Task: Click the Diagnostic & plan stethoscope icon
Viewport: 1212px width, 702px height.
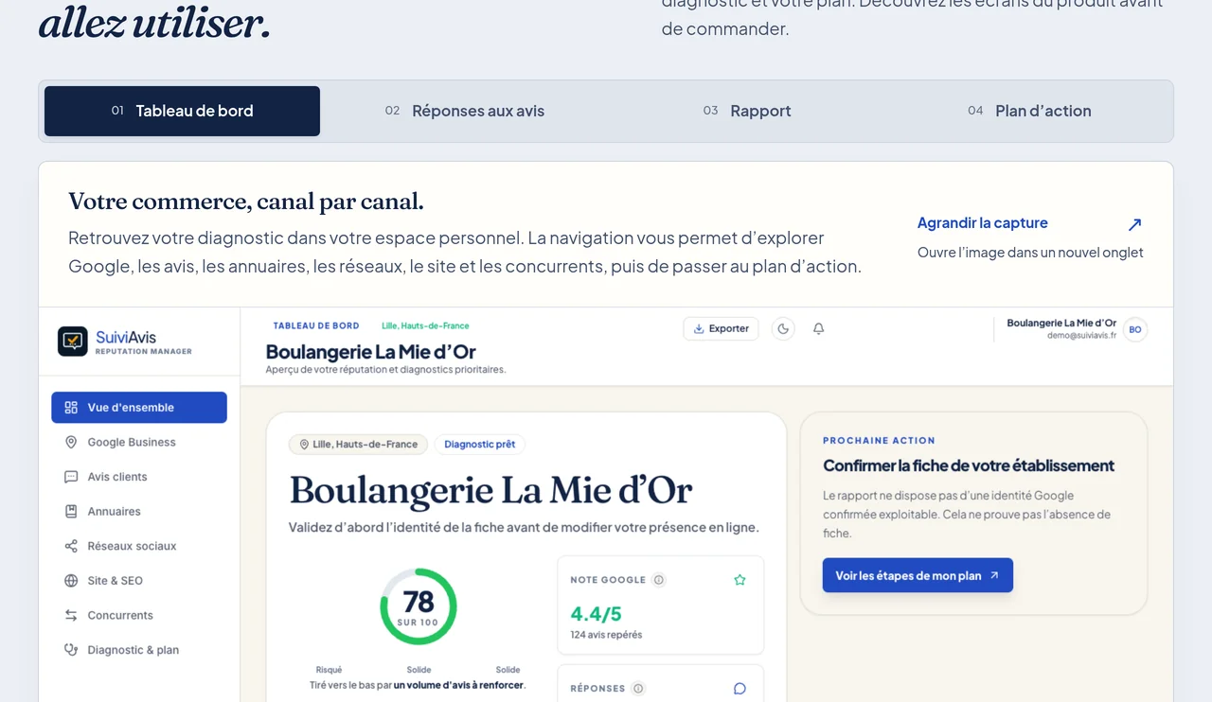Action: pos(71,650)
